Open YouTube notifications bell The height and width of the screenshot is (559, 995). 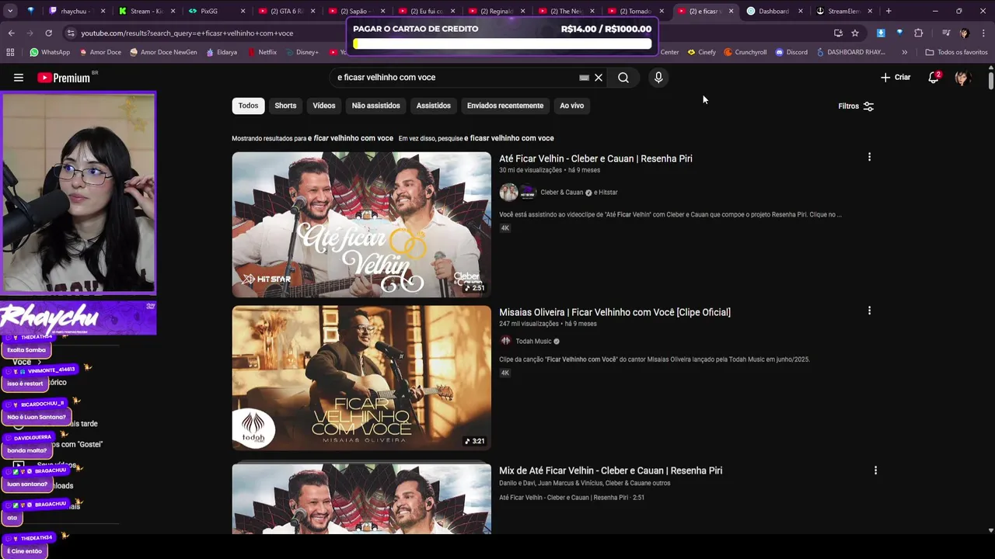coord(934,78)
